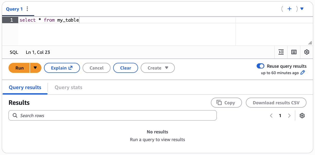
Task: Open the keyboard shortcuts icon
Action: click(294, 52)
